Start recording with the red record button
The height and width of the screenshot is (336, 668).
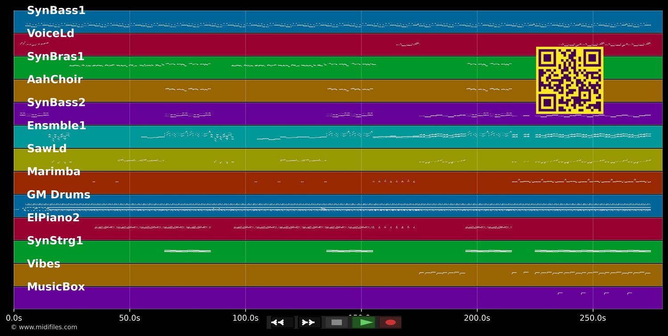pos(390,322)
